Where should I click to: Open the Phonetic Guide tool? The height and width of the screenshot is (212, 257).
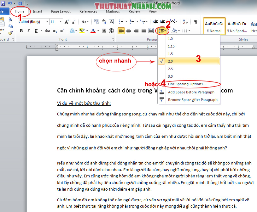point(104,22)
